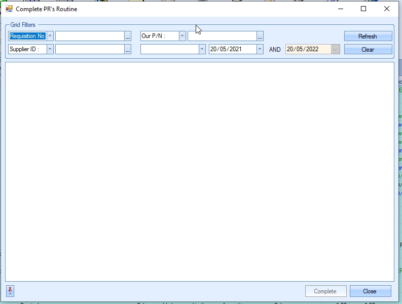Expand the Our P/N filter dropdown

point(182,36)
